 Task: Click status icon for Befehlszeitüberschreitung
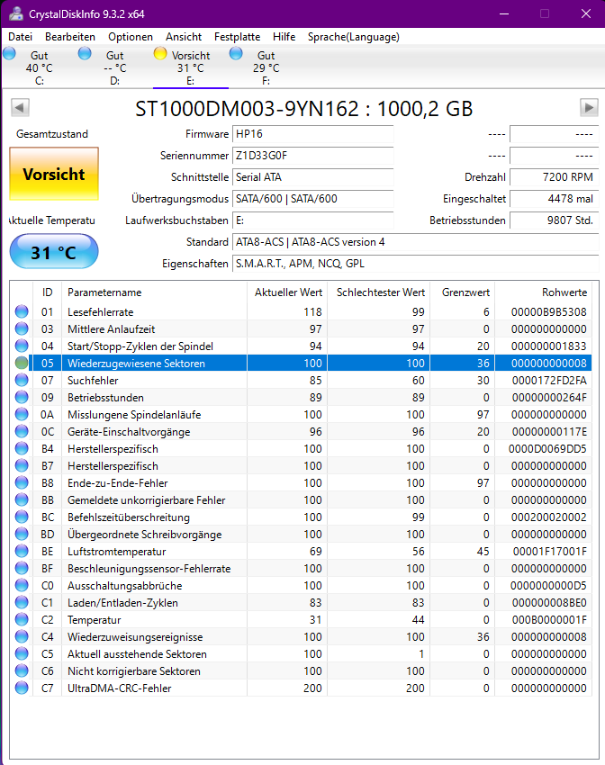(22, 517)
